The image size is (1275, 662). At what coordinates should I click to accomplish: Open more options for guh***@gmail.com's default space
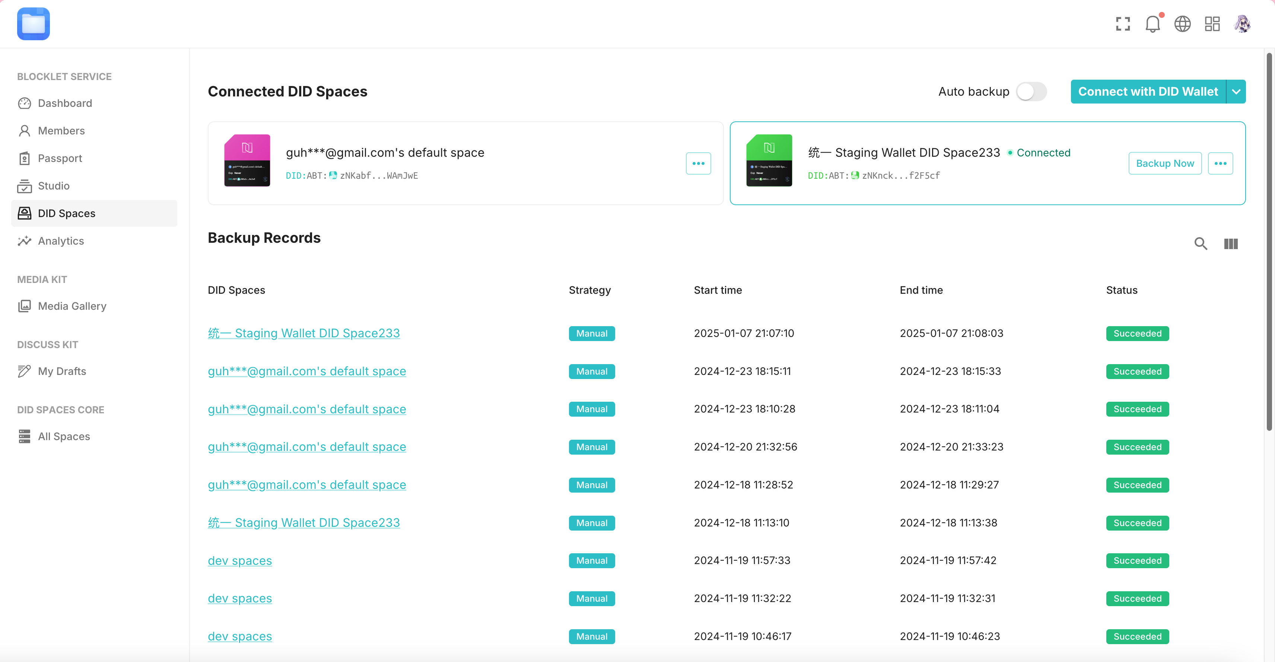coord(698,163)
